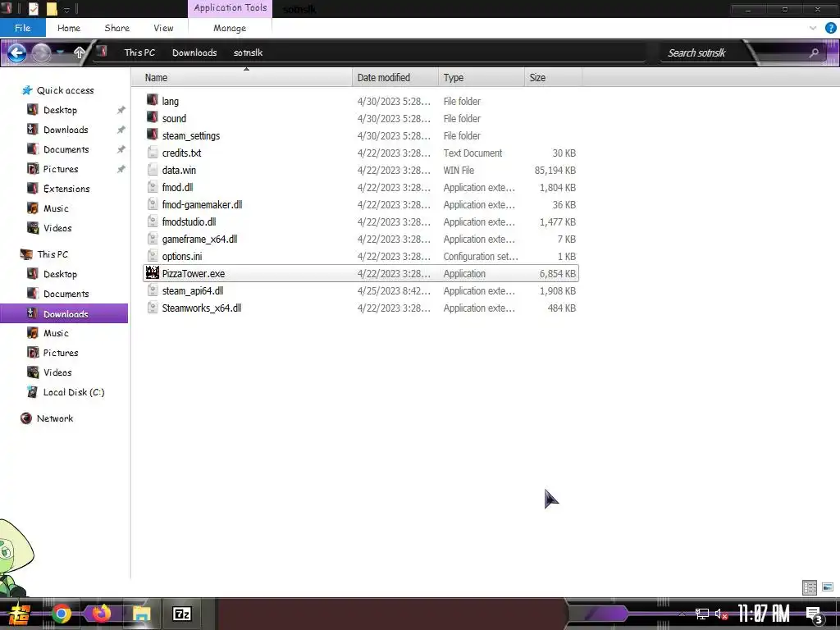Click This PC in the address bar
This screenshot has height=630, width=840.
coord(139,52)
